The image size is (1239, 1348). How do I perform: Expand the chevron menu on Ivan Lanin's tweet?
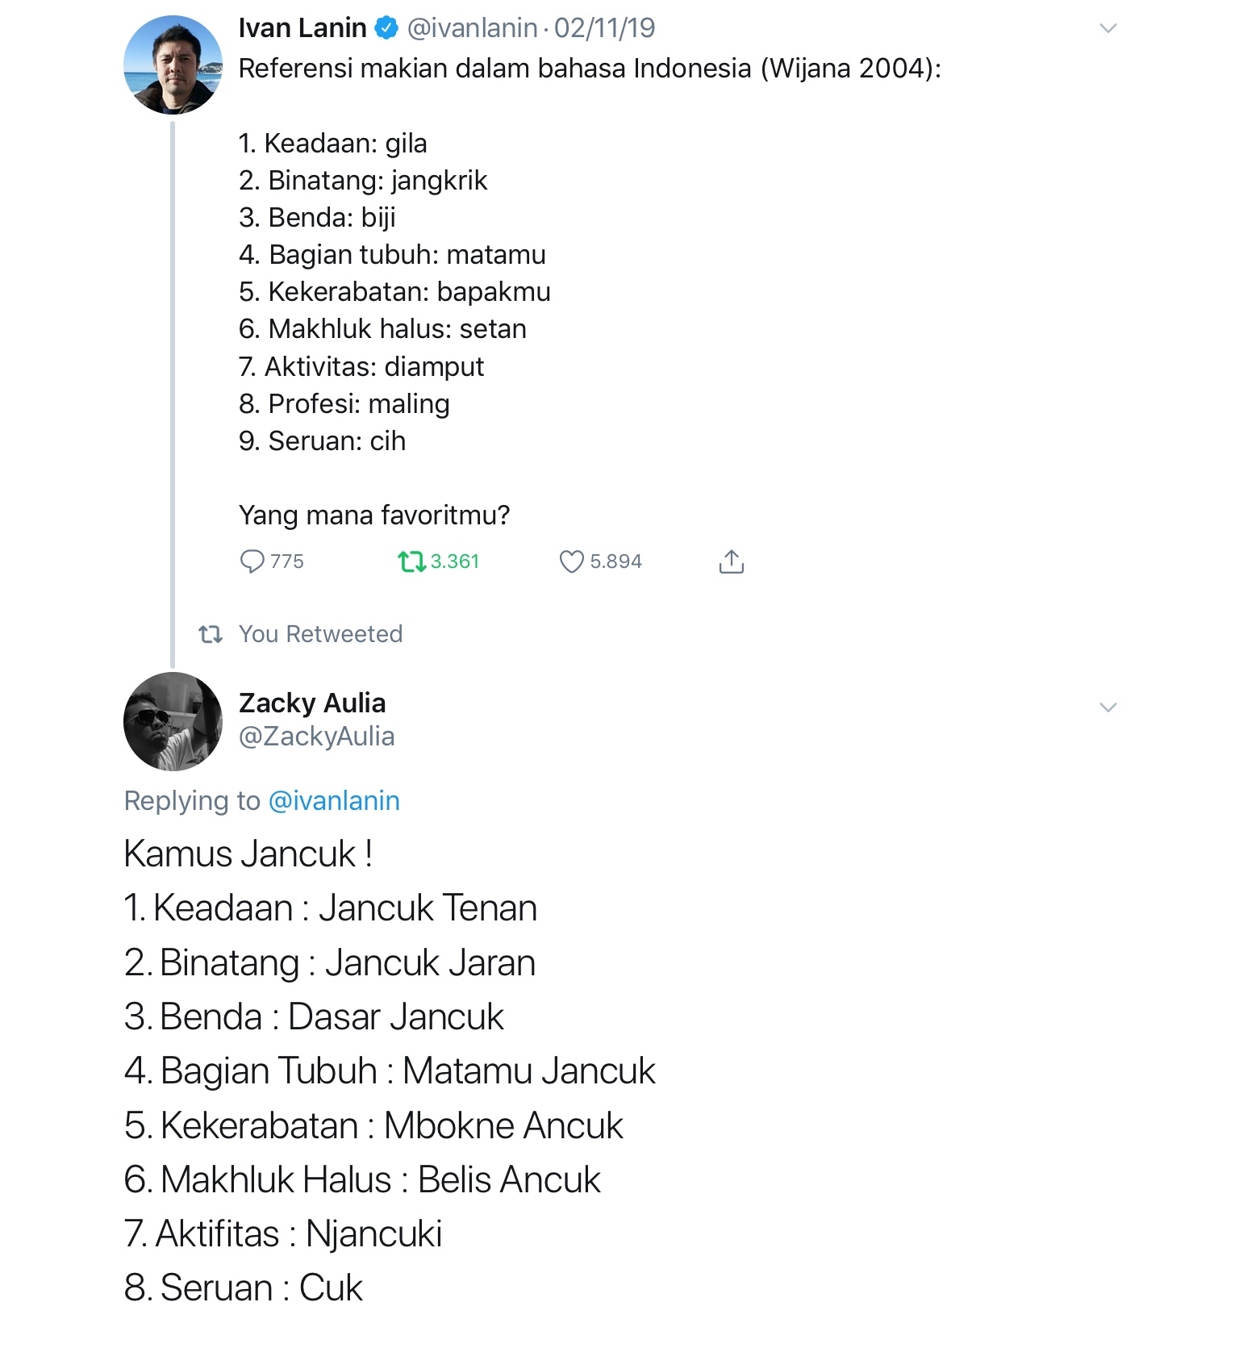click(x=1108, y=29)
